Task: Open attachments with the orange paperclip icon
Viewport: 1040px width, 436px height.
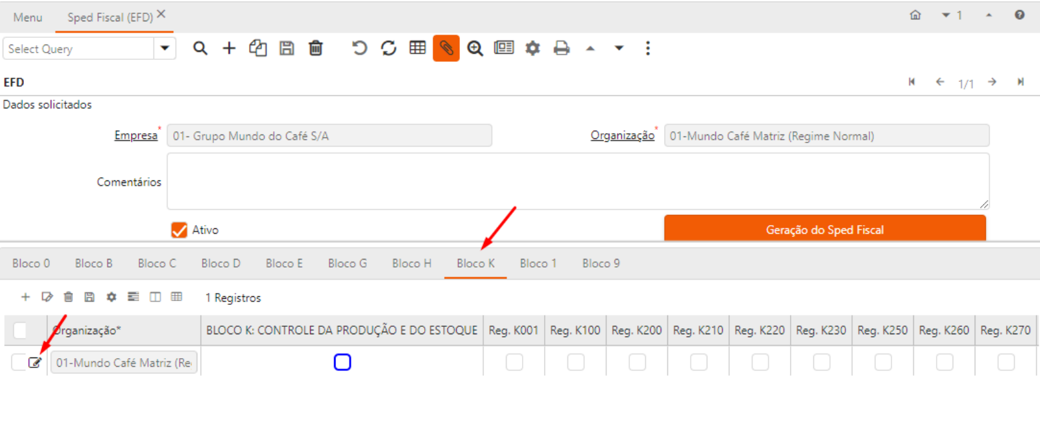Action: [x=446, y=49]
